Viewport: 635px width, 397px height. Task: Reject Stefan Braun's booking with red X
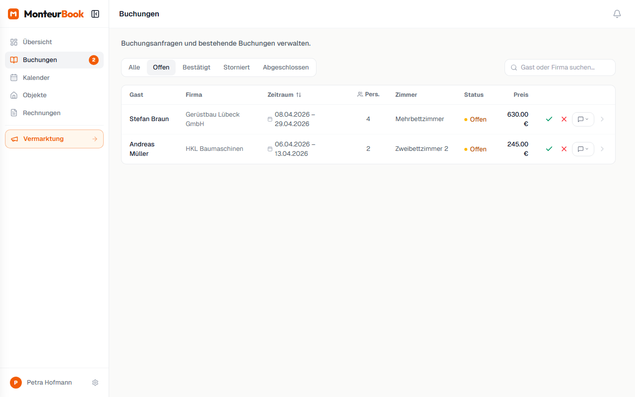coord(564,119)
